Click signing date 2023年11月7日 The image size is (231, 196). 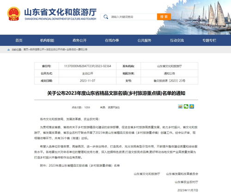(188, 190)
